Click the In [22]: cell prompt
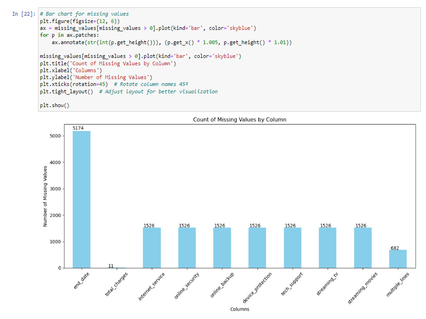This screenshot has height=319, width=426. point(24,14)
